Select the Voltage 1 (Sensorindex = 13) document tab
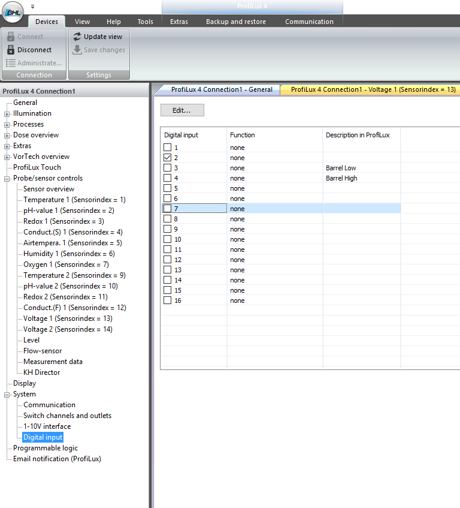The image size is (460, 508). click(x=373, y=89)
